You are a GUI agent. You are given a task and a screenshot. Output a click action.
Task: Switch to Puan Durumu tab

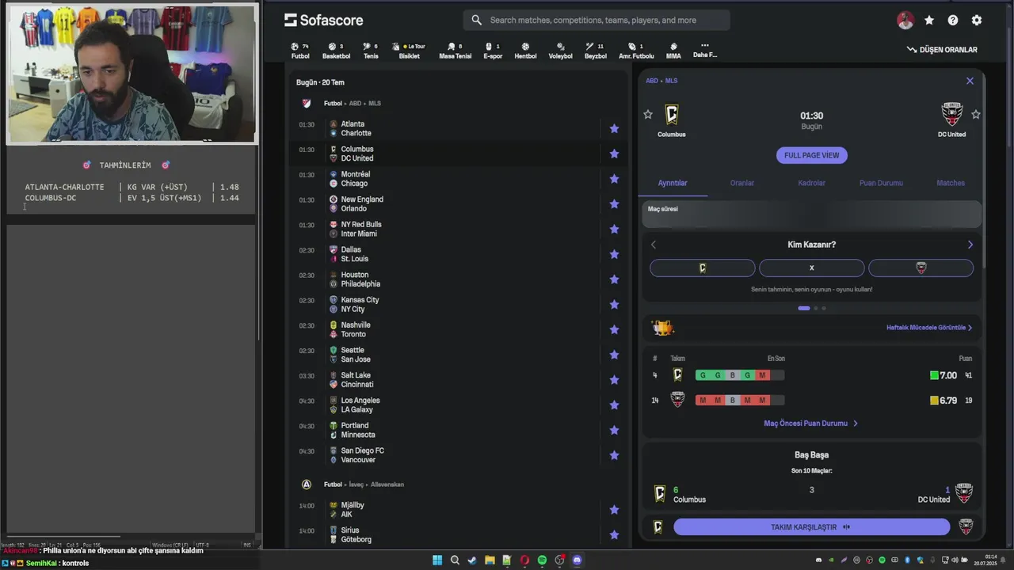pyautogui.click(x=881, y=183)
